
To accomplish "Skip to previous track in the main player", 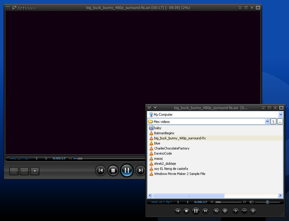I will (100, 171).
